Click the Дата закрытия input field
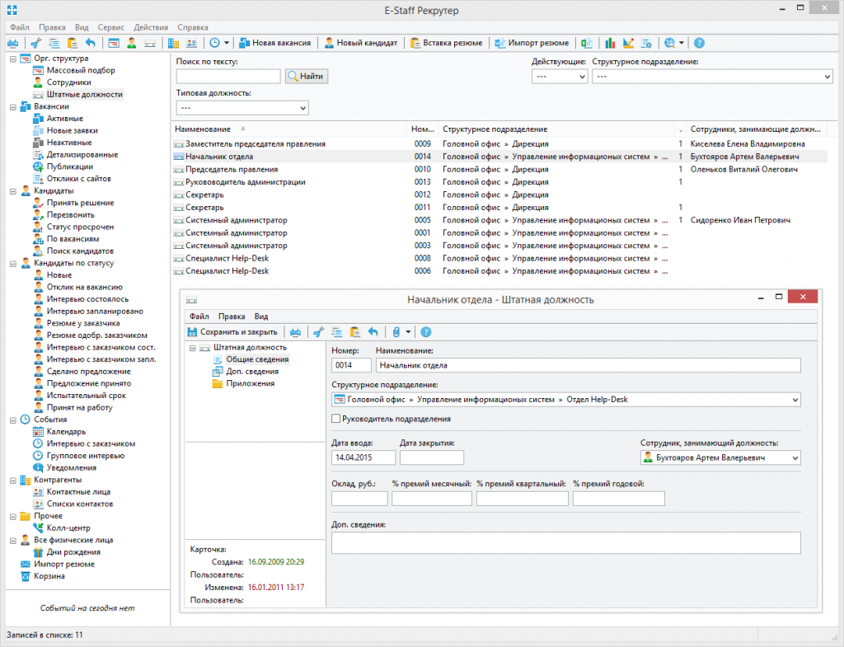The width and height of the screenshot is (844, 647). pos(432,457)
